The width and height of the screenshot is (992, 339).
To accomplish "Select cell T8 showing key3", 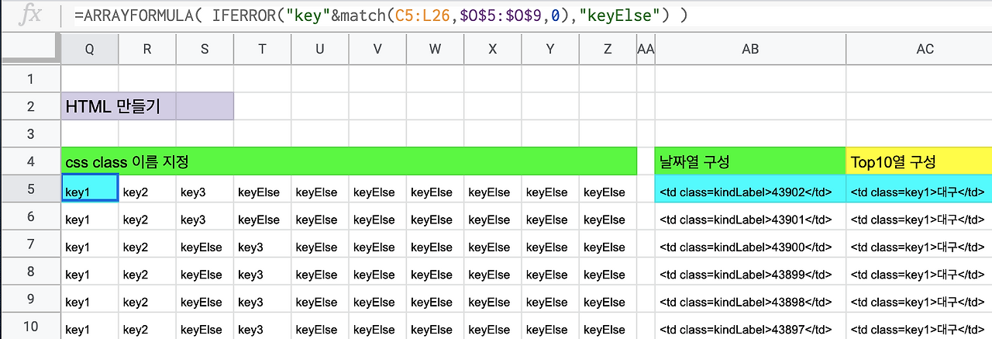I will (263, 272).
